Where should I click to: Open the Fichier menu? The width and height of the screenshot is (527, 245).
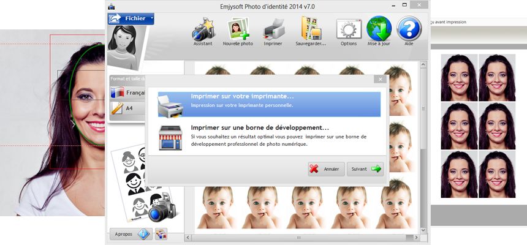point(131,18)
